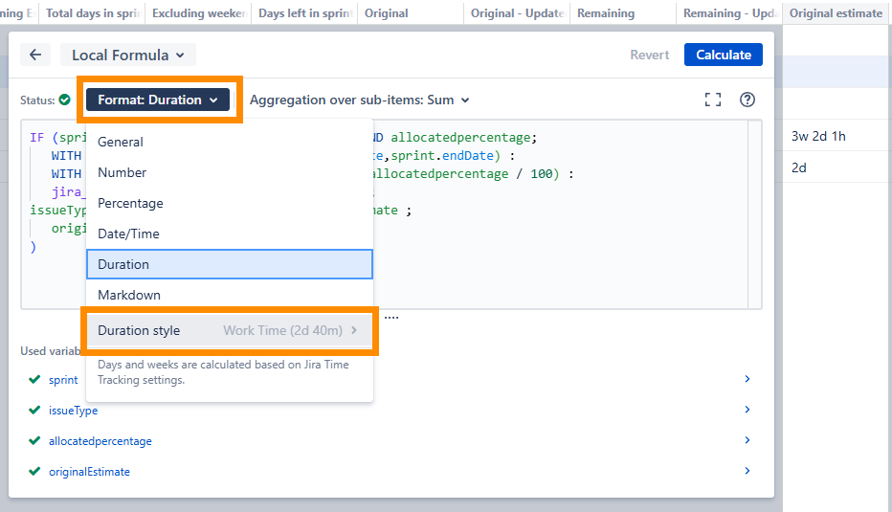Open the Format: Duration dropdown
Screen dimensions: 892x512
[158, 100]
